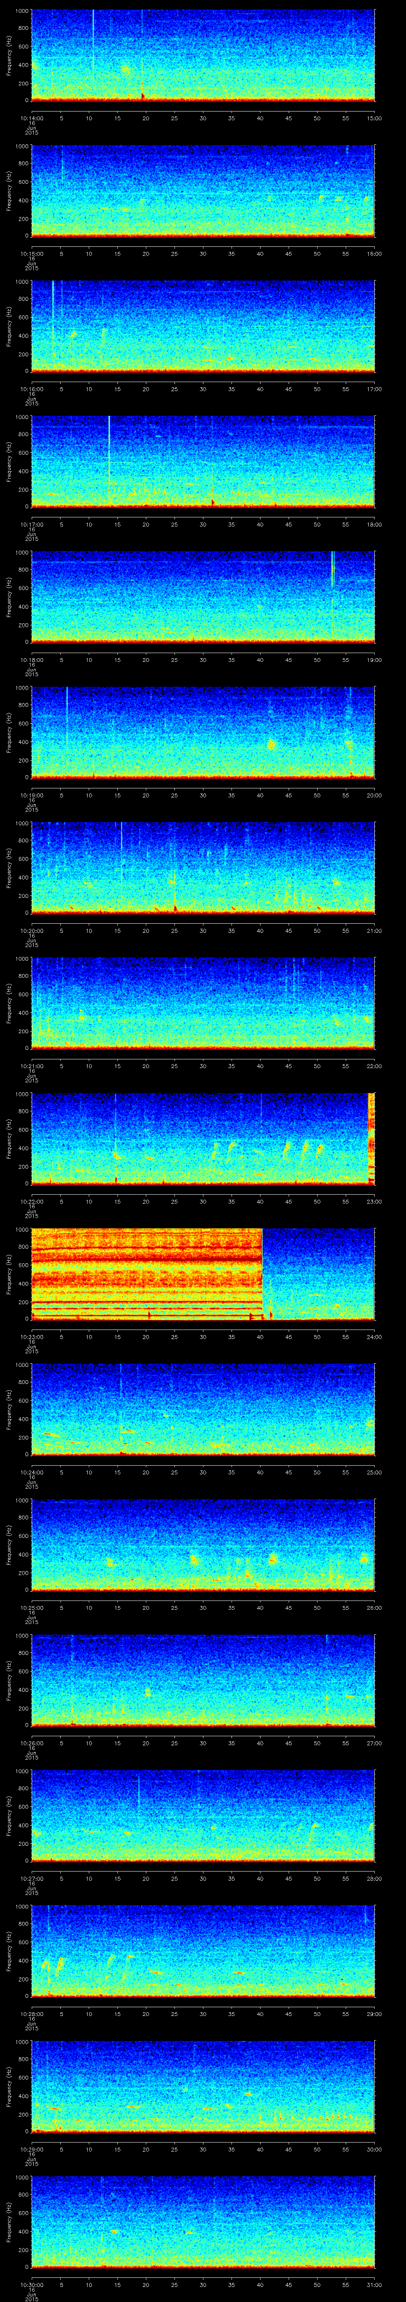The height and width of the screenshot is (2302, 406).
Task: Click the 10:22:00 start time label
Action: [31, 1201]
